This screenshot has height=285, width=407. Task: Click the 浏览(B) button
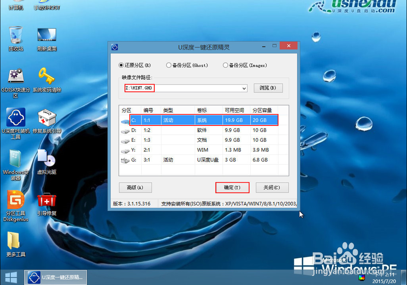pos(268,88)
